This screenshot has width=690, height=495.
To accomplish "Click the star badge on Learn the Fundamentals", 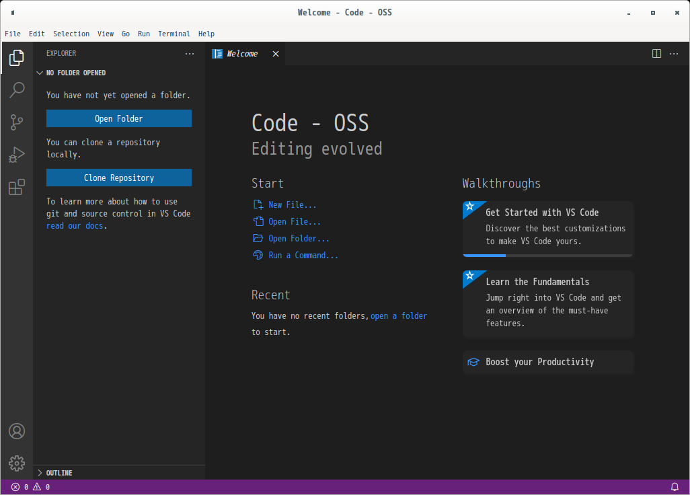I will coord(470,276).
